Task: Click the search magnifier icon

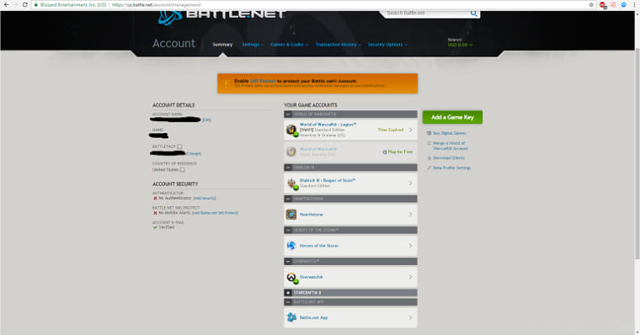Action: click(473, 13)
